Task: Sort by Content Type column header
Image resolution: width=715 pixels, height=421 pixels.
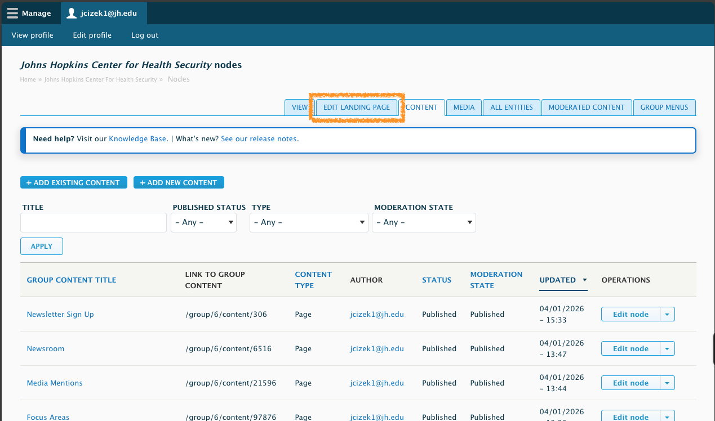Action: pos(313,280)
